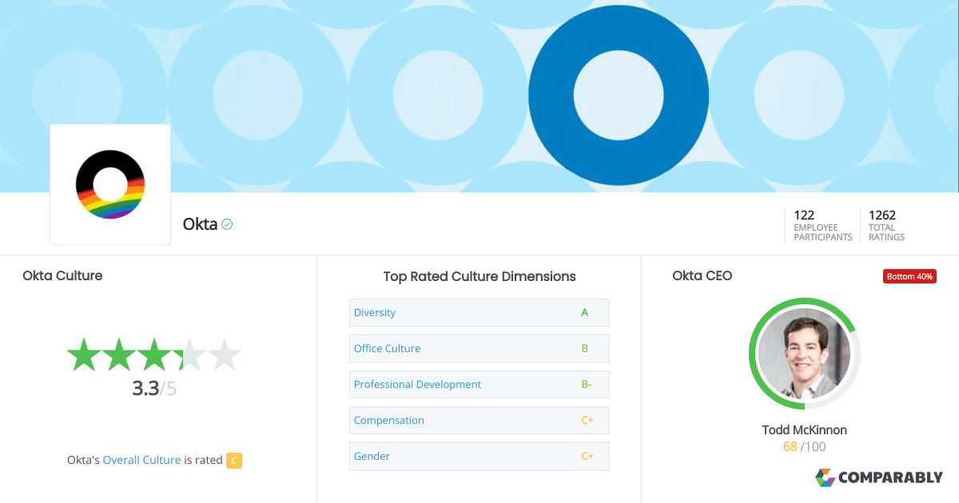
Task: Click the Comparably logo
Action: [x=879, y=477]
